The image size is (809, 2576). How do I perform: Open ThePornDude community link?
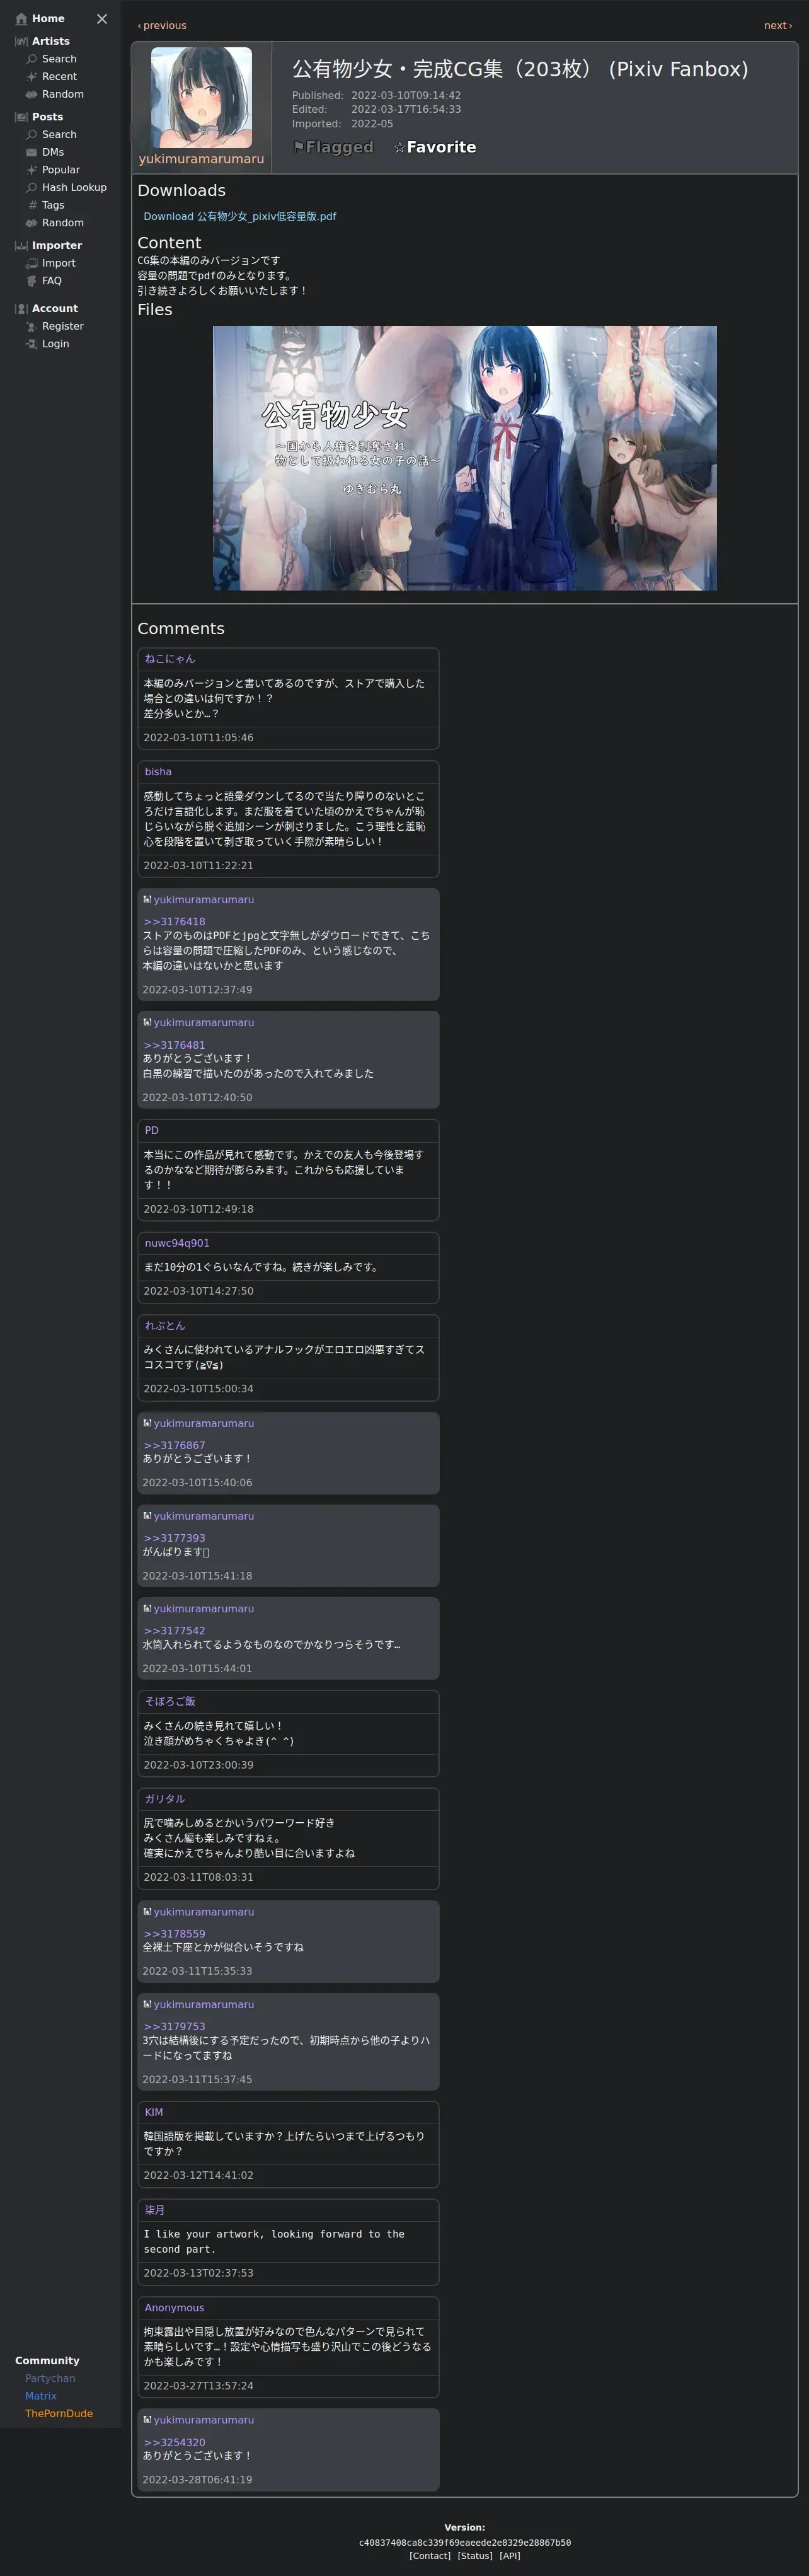pos(59,2413)
